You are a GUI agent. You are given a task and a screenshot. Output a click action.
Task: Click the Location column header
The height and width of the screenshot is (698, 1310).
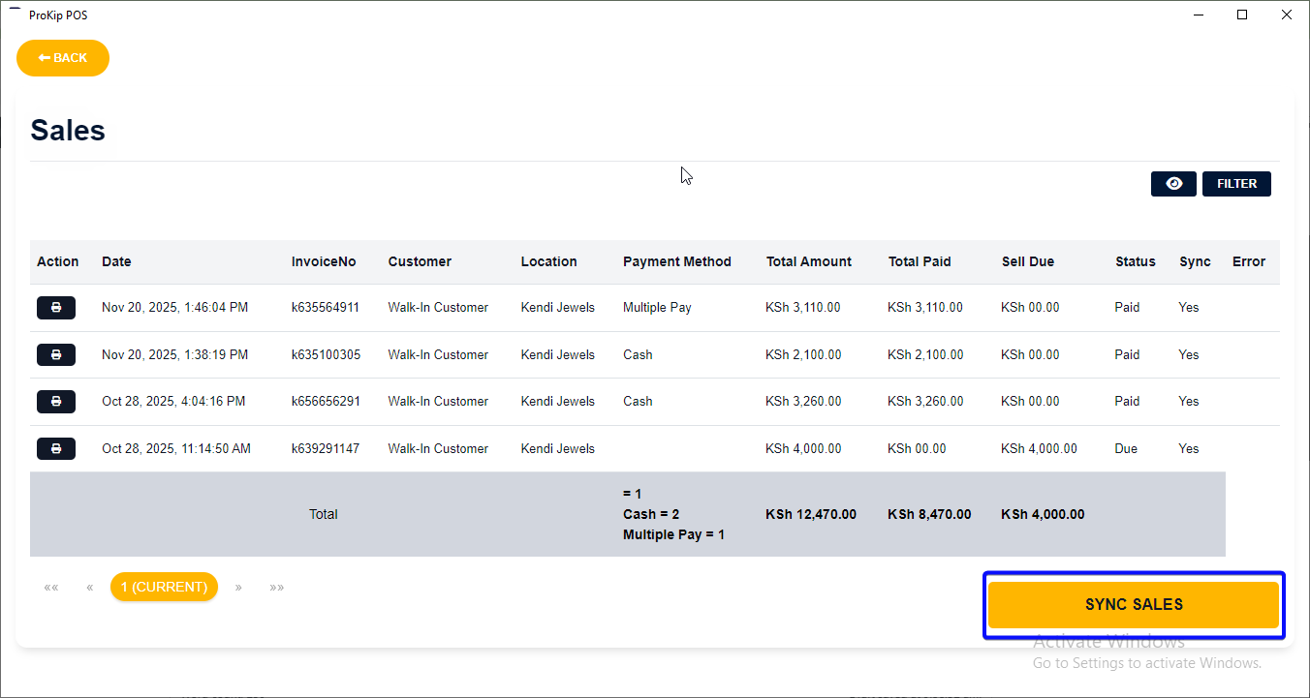coord(548,261)
